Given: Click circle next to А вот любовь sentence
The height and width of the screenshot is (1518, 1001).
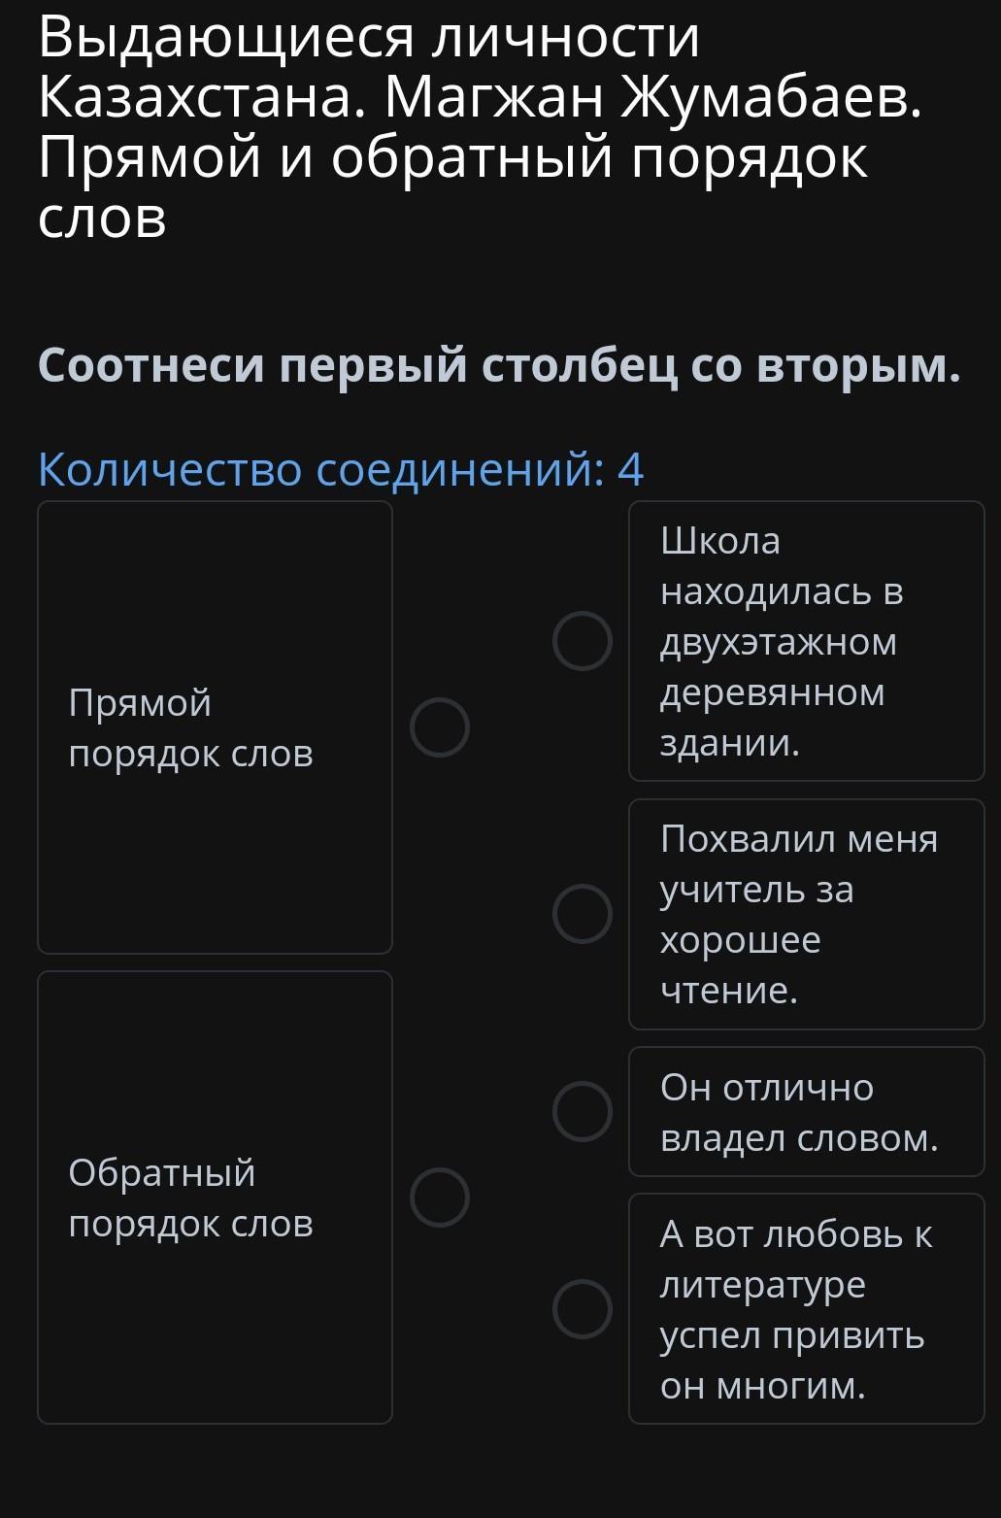Looking at the screenshot, I should pyautogui.click(x=583, y=1308).
